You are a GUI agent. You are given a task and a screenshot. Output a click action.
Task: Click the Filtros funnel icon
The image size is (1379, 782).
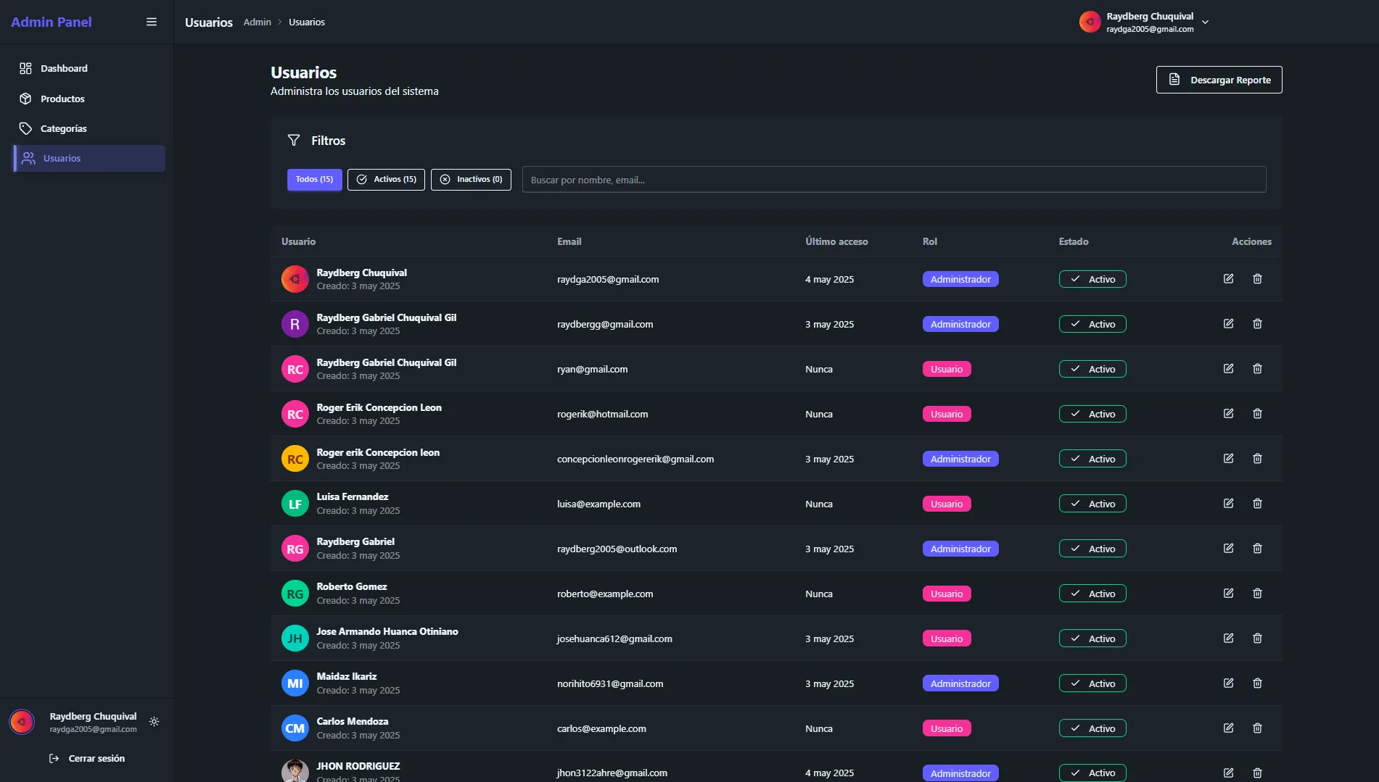[x=294, y=140]
